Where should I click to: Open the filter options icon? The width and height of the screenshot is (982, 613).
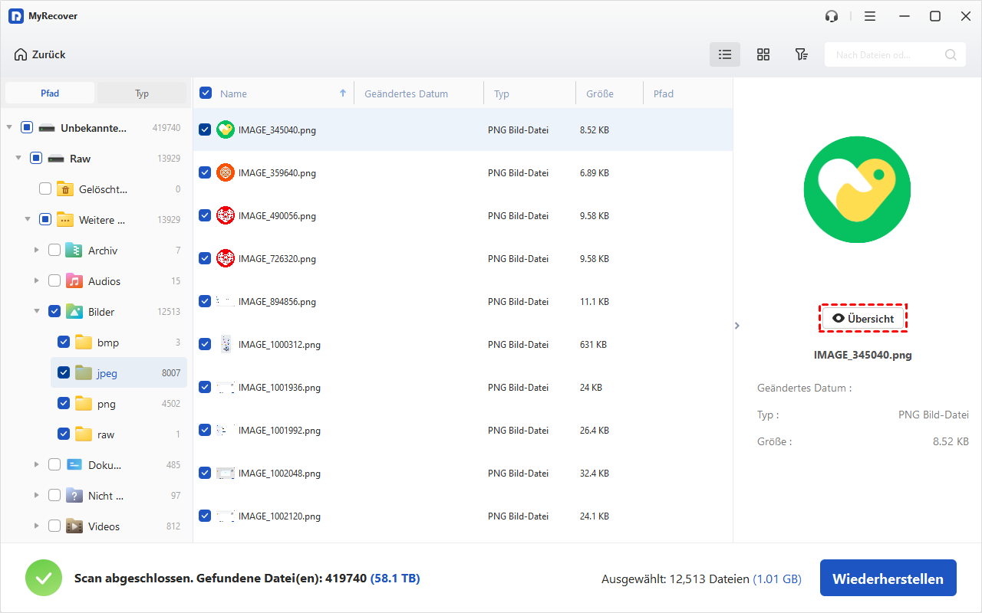[801, 54]
